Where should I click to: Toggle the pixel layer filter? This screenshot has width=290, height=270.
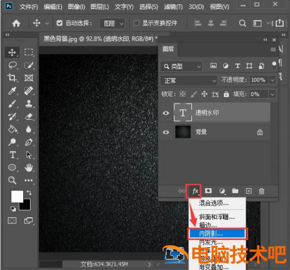(x=214, y=65)
